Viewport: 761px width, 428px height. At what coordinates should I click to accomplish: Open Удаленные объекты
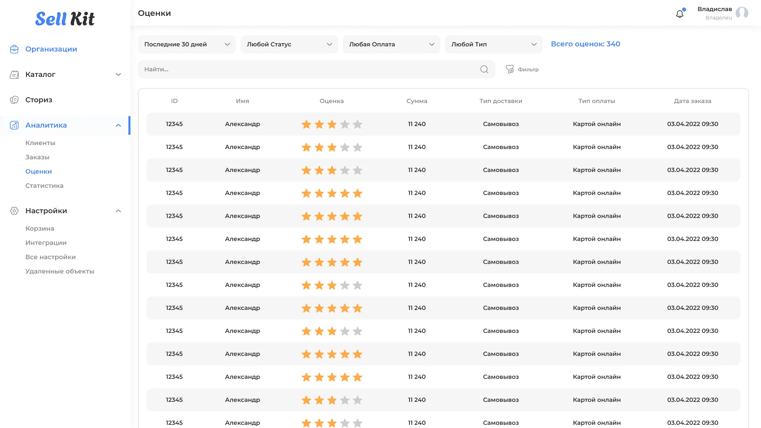[60, 271]
